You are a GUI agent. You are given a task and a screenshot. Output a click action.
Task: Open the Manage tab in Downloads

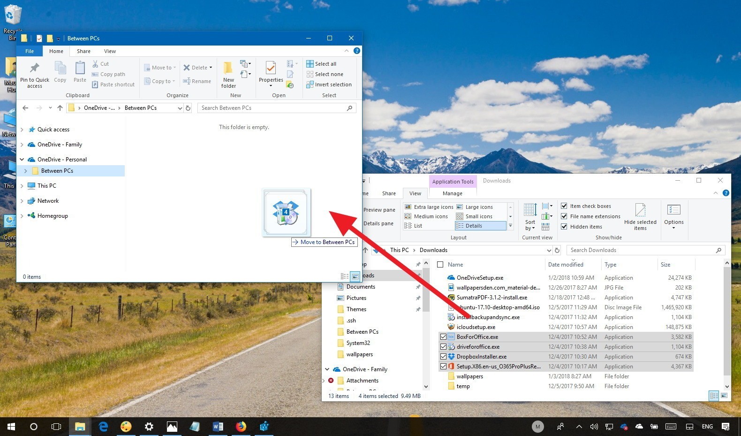coord(453,193)
